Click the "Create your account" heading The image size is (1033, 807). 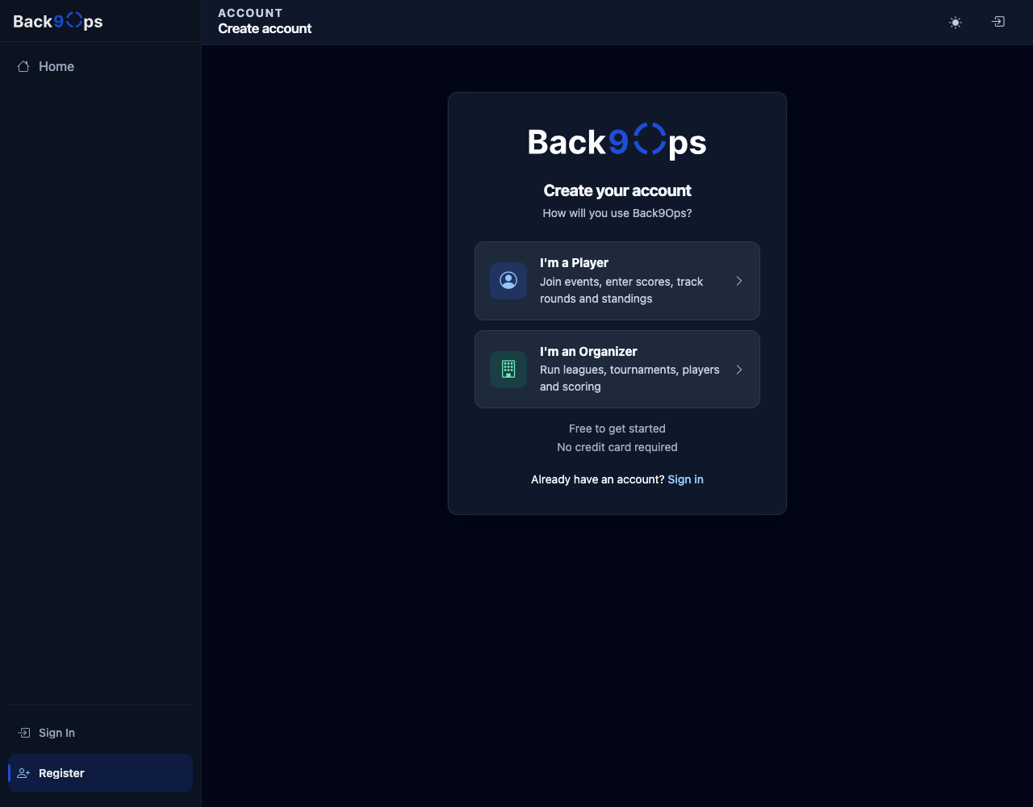point(617,190)
